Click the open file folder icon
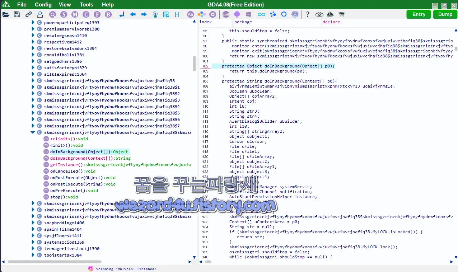Viewport: 458px width, 272px height. click(6, 14)
